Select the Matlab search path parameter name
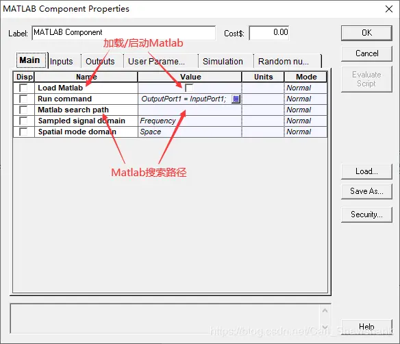 tap(73, 110)
